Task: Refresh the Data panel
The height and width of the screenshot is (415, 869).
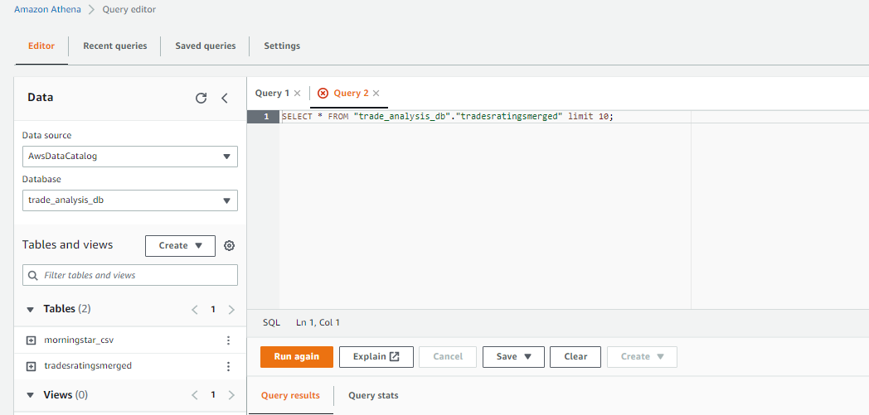Action: click(x=201, y=98)
